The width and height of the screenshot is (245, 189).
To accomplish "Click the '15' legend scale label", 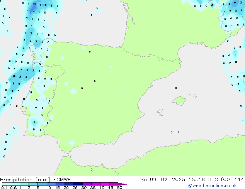I will (57, 187).
